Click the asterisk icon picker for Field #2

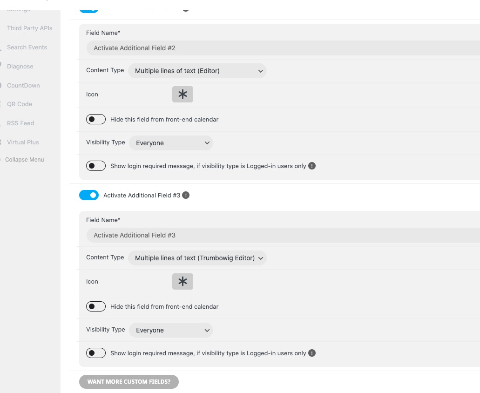183,94
